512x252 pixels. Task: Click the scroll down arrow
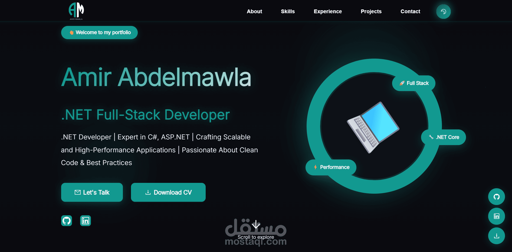[x=256, y=224]
